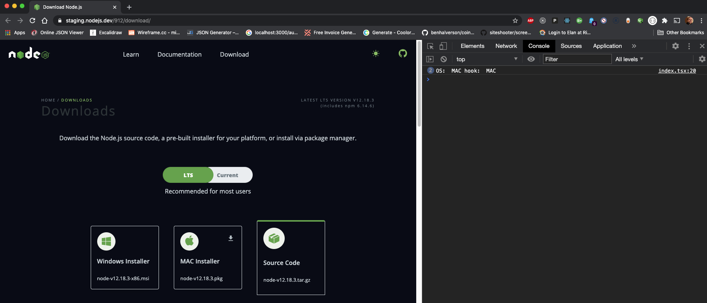The width and height of the screenshot is (707, 303).
Task: Click the Cast media icon in toolbar
Action: (677, 21)
